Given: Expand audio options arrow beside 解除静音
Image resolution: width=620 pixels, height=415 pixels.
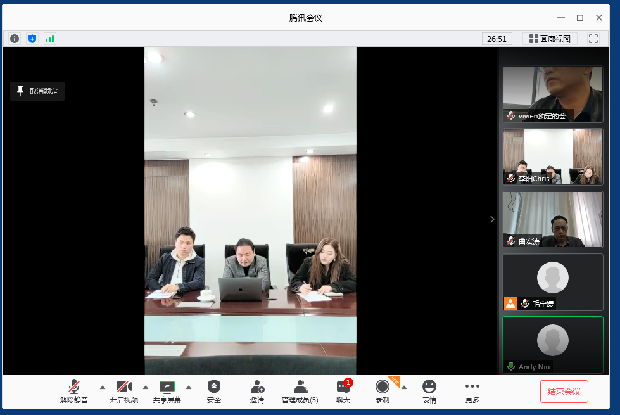Looking at the screenshot, I should coord(102,387).
